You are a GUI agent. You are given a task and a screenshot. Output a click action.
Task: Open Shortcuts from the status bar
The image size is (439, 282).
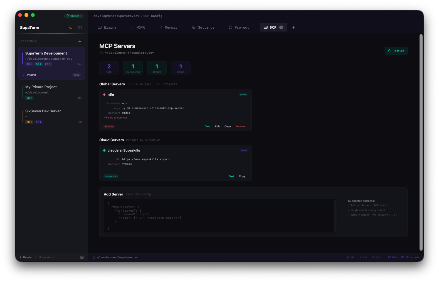click(x=410, y=258)
